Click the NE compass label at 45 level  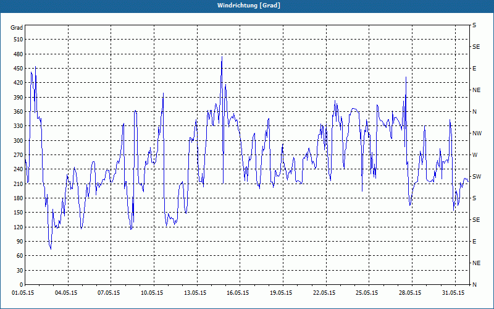pyautogui.click(x=477, y=263)
